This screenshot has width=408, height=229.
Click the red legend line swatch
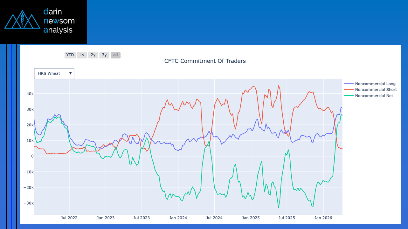pos(349,90)
